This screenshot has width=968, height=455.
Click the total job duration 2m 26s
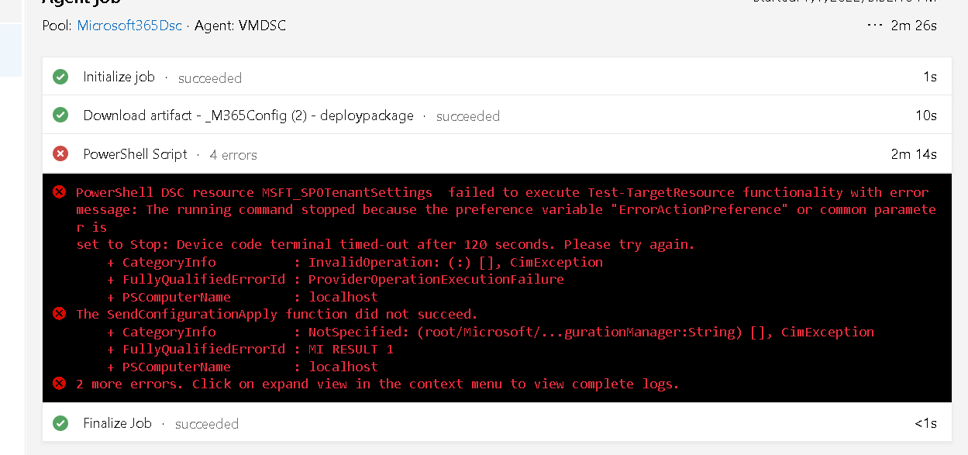(913, 24)
